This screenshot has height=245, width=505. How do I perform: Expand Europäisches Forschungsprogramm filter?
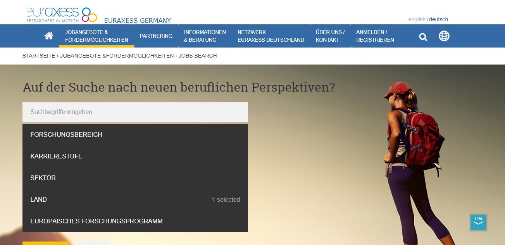pos(135,221)
